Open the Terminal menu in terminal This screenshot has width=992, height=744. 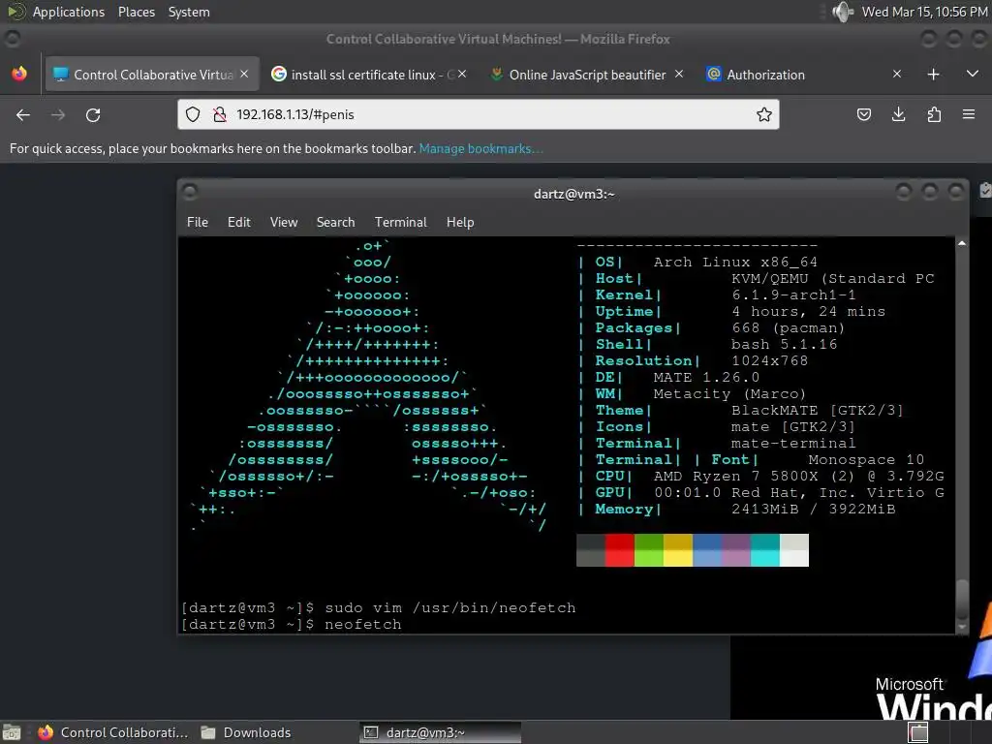(x=400, y=222)
